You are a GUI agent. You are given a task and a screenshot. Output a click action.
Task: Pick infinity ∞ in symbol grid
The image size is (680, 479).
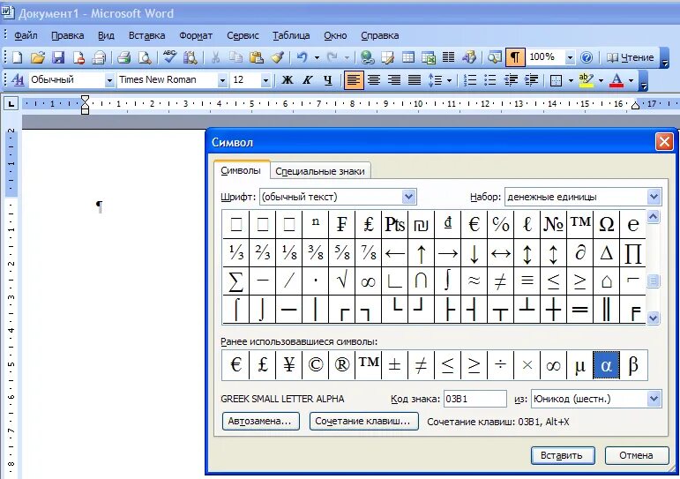(368, 281)
